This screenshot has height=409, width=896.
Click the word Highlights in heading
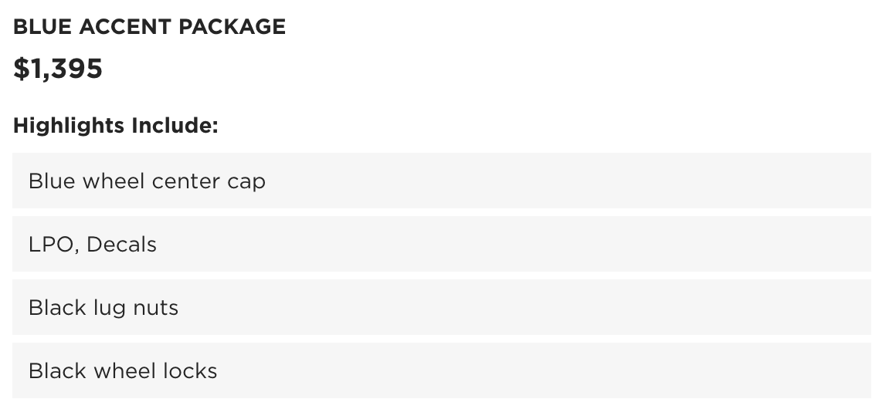69,126
